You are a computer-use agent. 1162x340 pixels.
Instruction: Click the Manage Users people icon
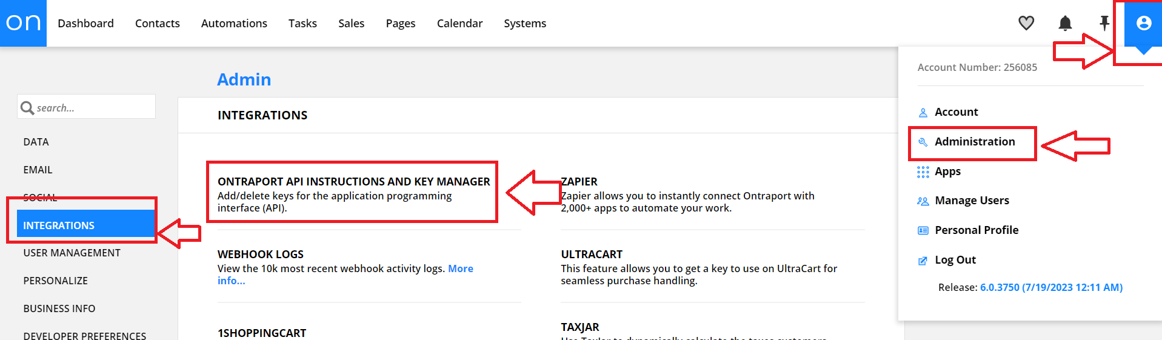tap(923, 201)
